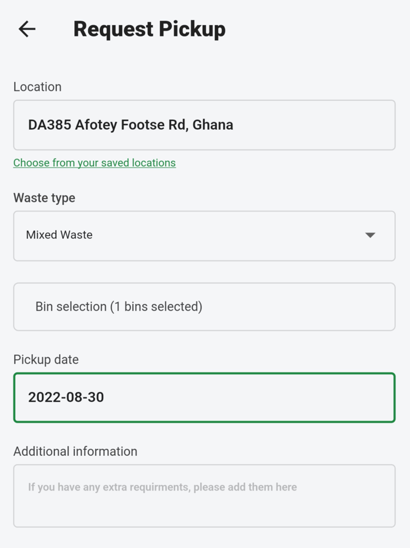
Task: Click the Additional information label
Action: pyautogui.click(x=76, y=451)
